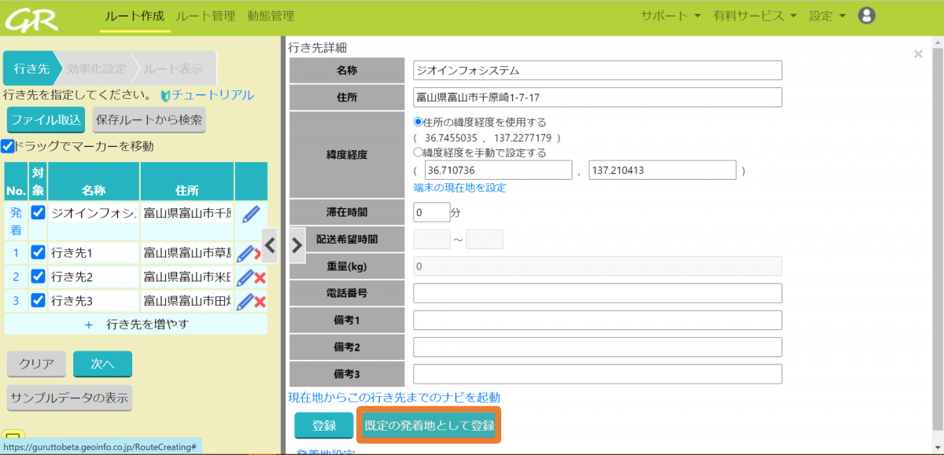Close the 行き先詳細 panel with the X
The width and height of the screenshot is (944, 455).
pyautogui.click(x=917, y=54)
